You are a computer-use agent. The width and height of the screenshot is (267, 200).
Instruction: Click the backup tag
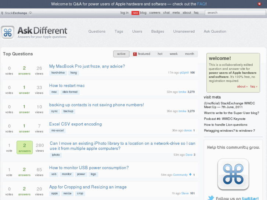click(x=68, y=111)
